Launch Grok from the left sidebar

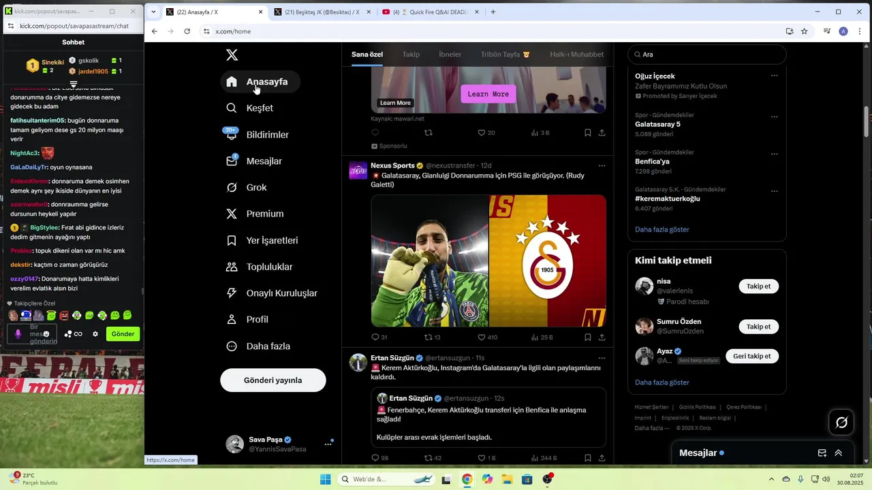pos(247,187)
